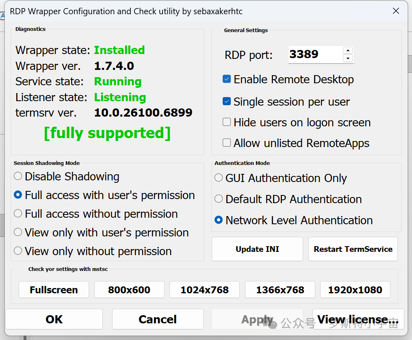Test mstsc in Fullscreen mode

54,290
